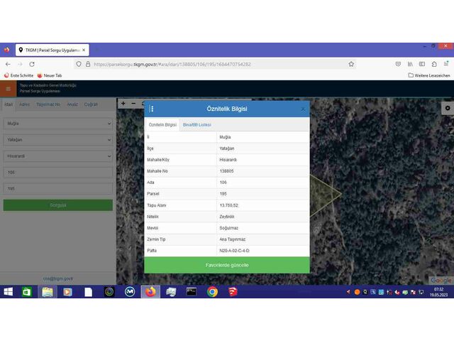Click the Ada number field containing 106
The width and height of the screenshot is (454, 341).
pyautogui.click(x=57, y=173)
